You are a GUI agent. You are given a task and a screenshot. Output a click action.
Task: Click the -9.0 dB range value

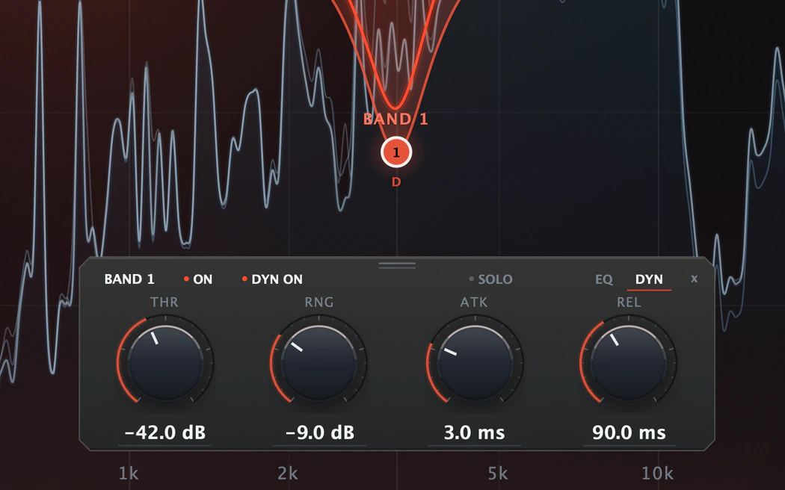click(x=320, y=432)
